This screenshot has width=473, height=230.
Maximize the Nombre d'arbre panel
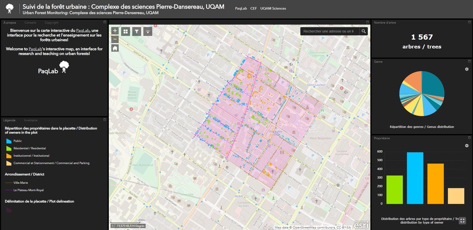(469, 22)
